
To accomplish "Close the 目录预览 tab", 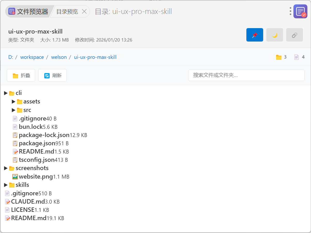I will (x=84, y=12).
